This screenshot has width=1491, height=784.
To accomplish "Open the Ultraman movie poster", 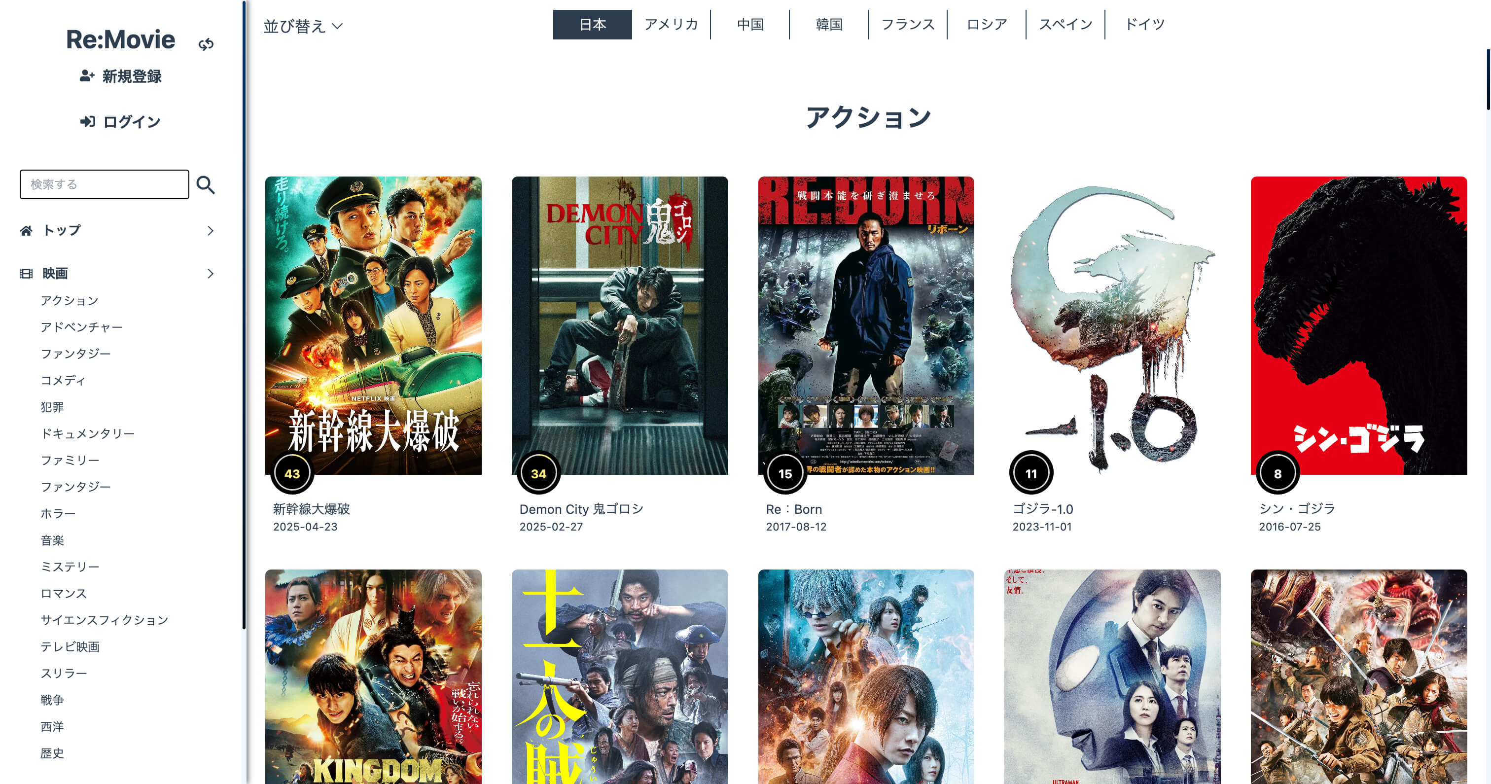I will pos(1112,677).
